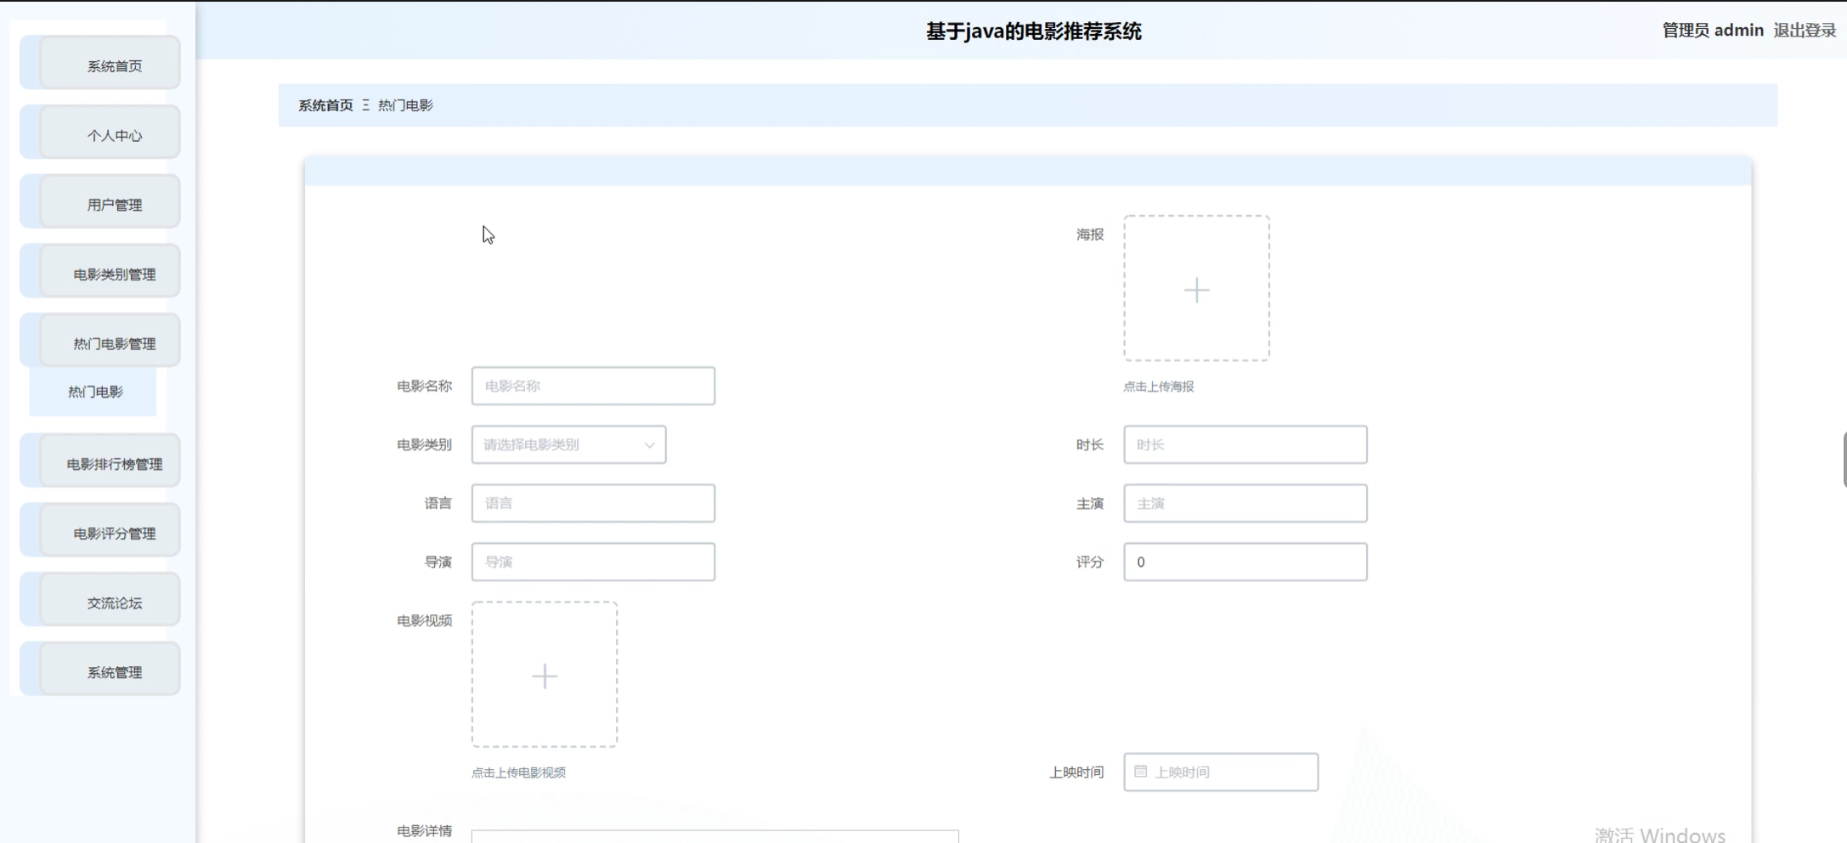This screenshot has width=1847, height=843.
Task: Focus the 语言 input field
Action: point(593,503)
